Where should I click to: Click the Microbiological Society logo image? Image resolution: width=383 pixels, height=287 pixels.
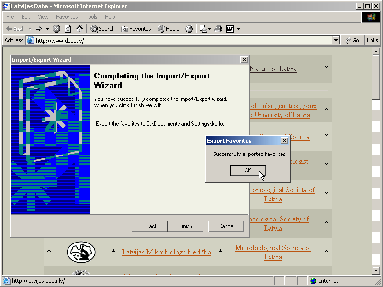(81, 252)
